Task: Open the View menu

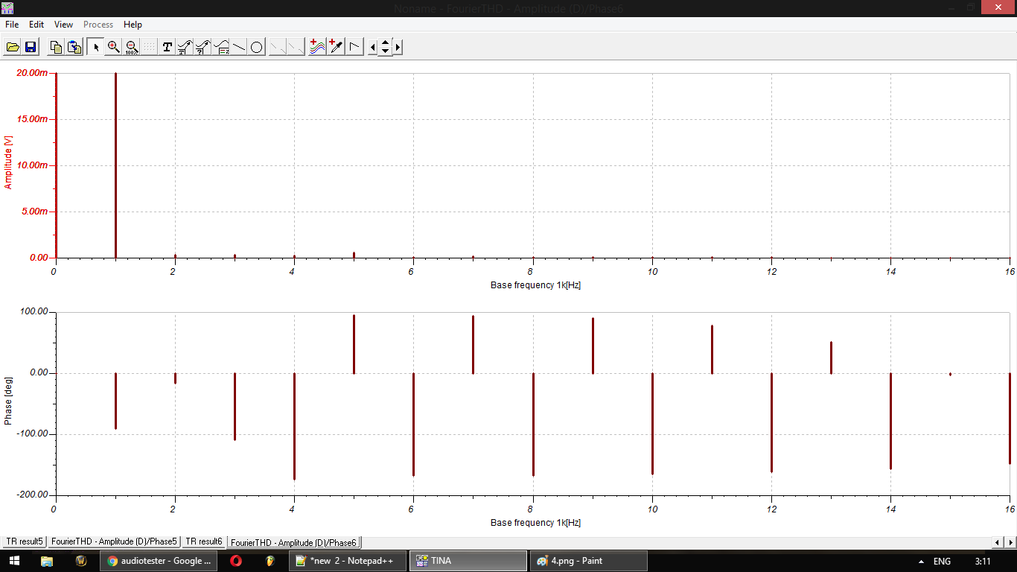Action: 63,25
